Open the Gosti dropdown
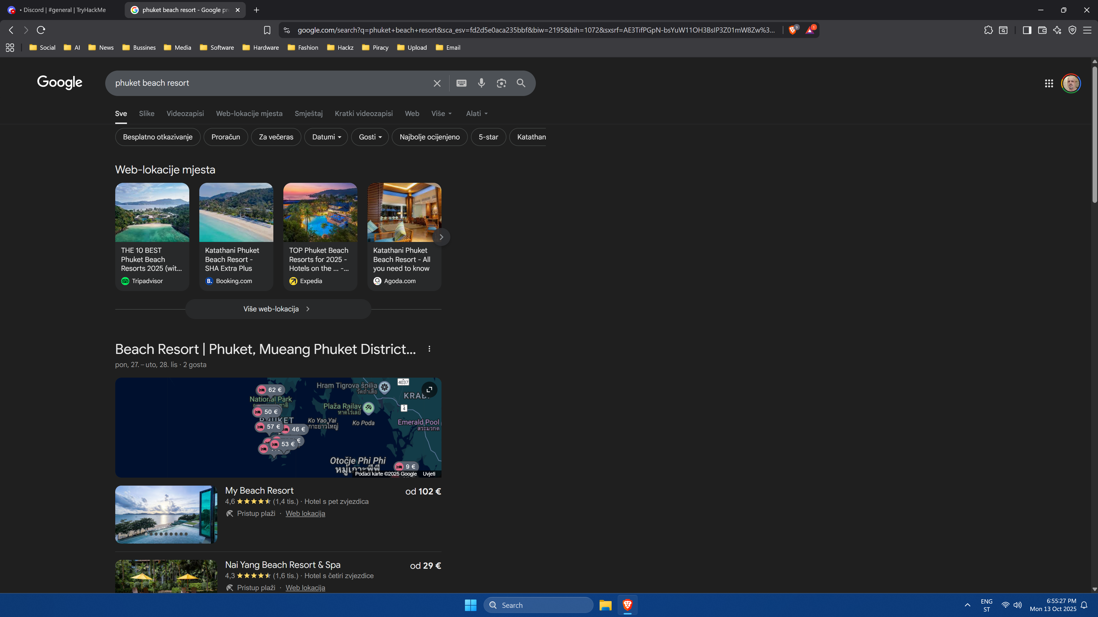 coord(369,137)
